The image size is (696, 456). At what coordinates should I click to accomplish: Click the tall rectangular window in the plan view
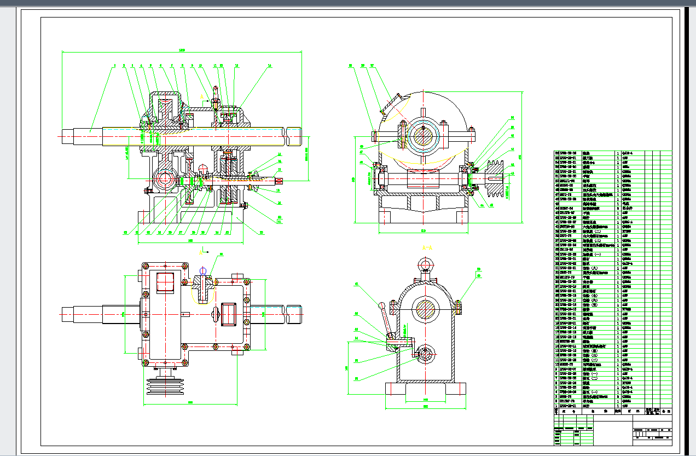tap(165, 282)
